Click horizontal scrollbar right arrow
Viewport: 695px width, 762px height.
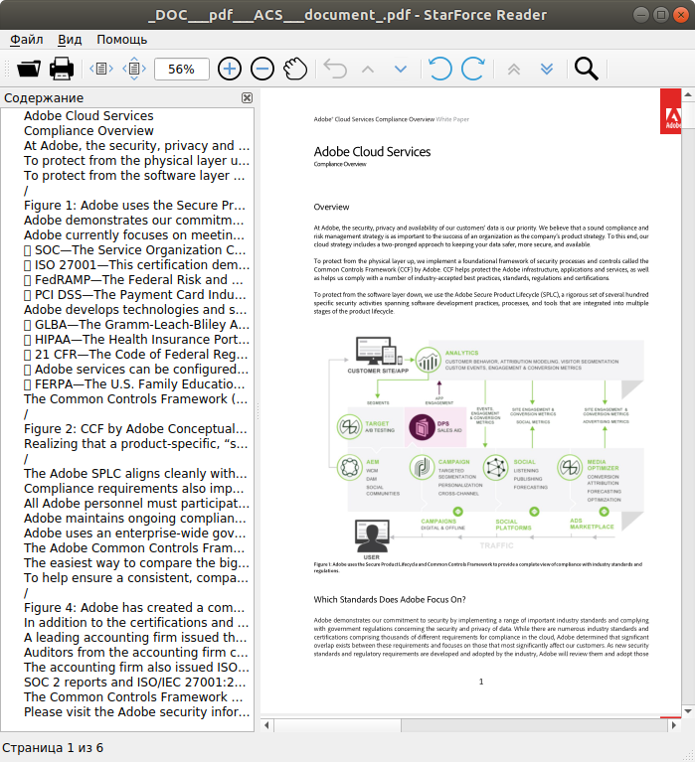[673, 725]
